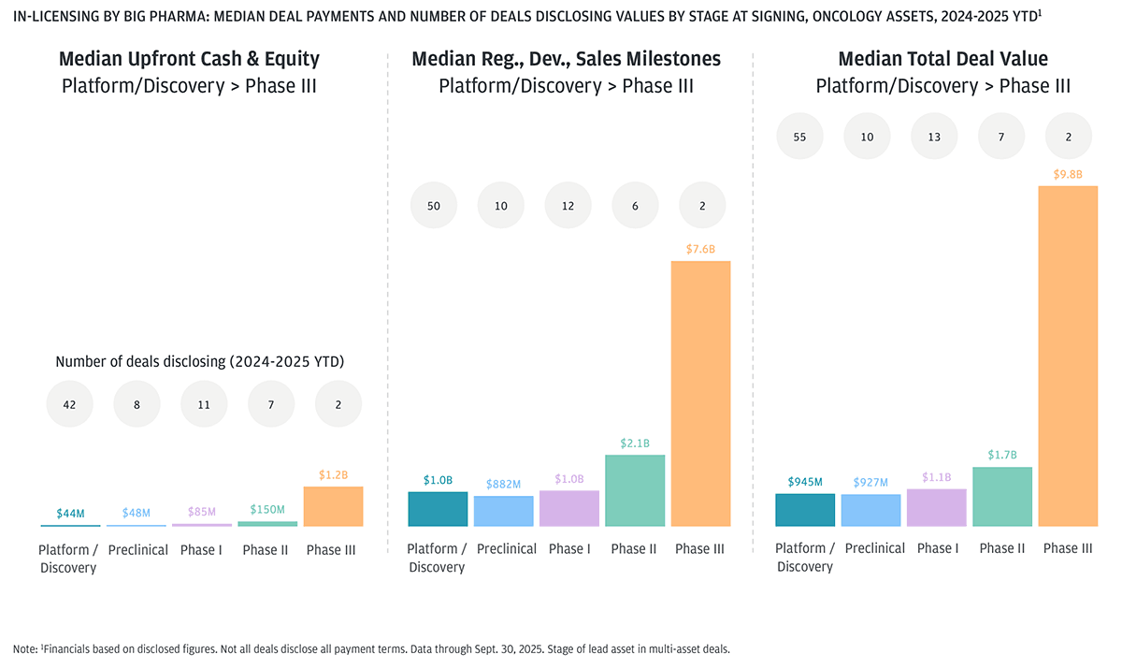This screenshot has height=669, width=1122.
Task: Select the light blue $927M Preclinical bar
Action: pos(871,510)
